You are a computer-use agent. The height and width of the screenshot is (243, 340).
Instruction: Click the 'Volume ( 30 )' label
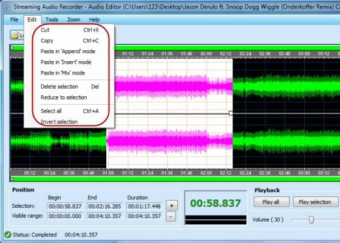268,220
